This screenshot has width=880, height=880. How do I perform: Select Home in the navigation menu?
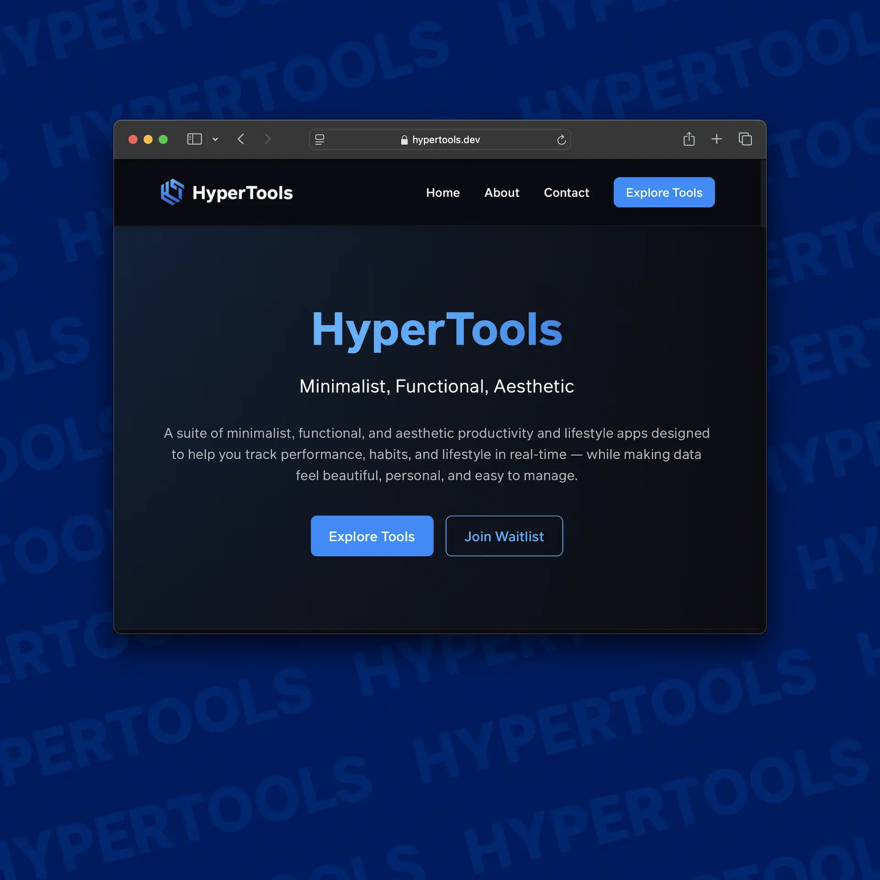click(x=442, y=192)
